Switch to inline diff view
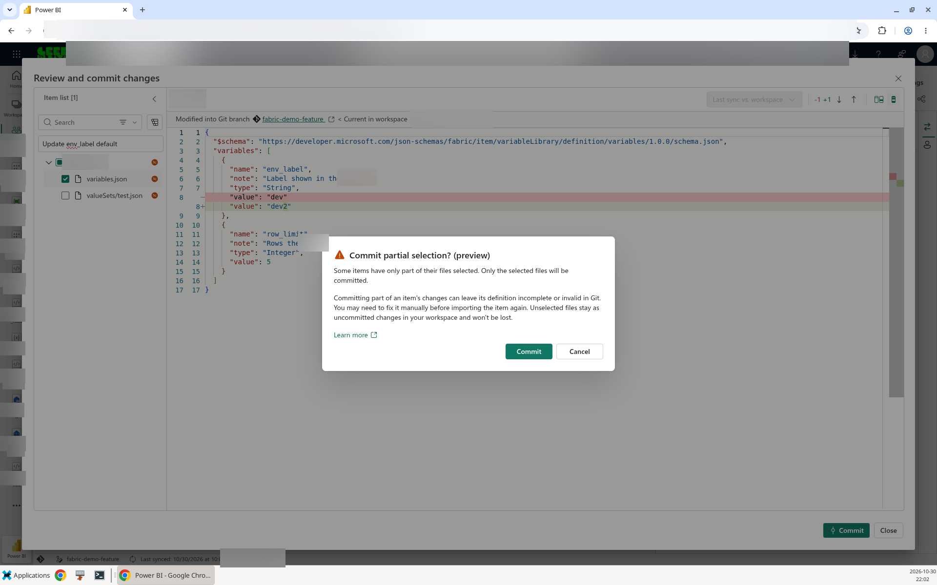937x585 pixels. pos(894,99)
